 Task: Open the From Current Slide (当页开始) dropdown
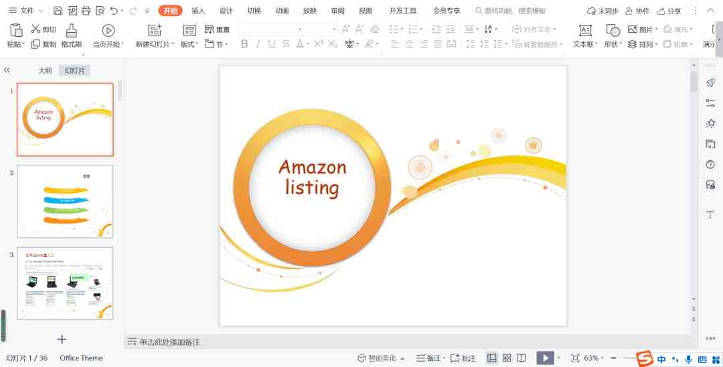point(108,44)
